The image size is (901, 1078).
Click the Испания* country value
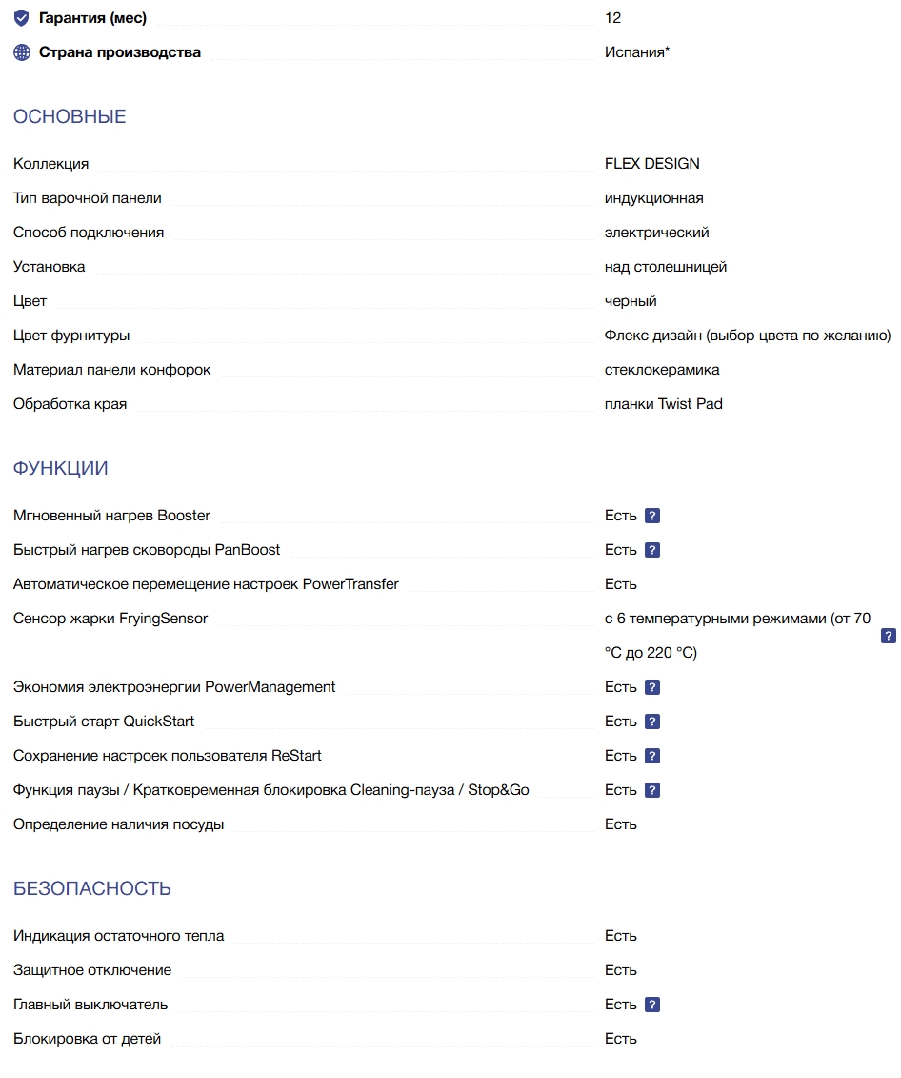click(637, 52)
